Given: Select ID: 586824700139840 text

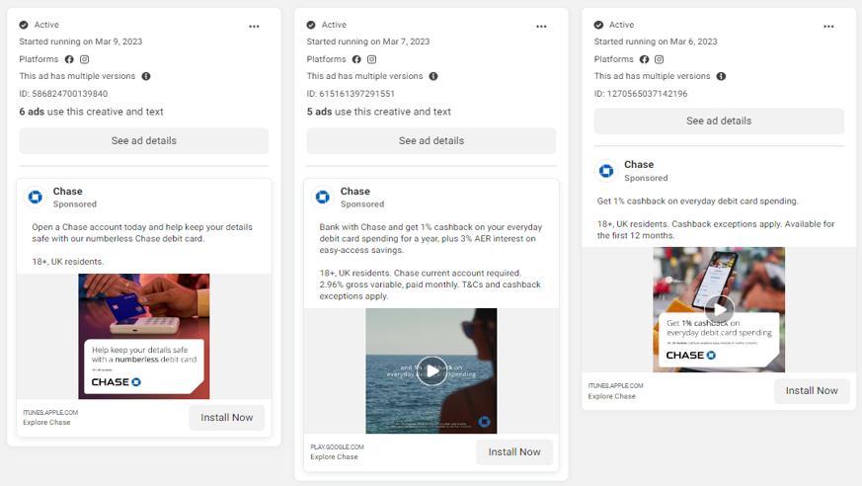Looking at the screenshot, I should tap(64, 94).
